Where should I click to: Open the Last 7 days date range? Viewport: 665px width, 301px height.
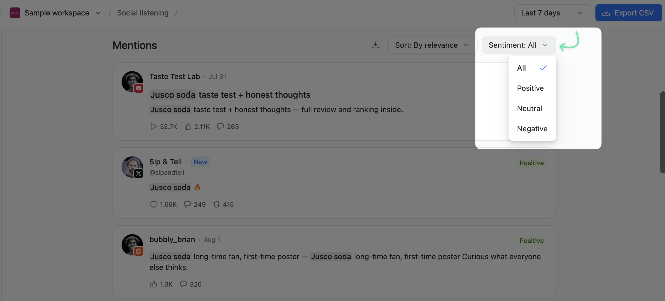coord(552,13)
